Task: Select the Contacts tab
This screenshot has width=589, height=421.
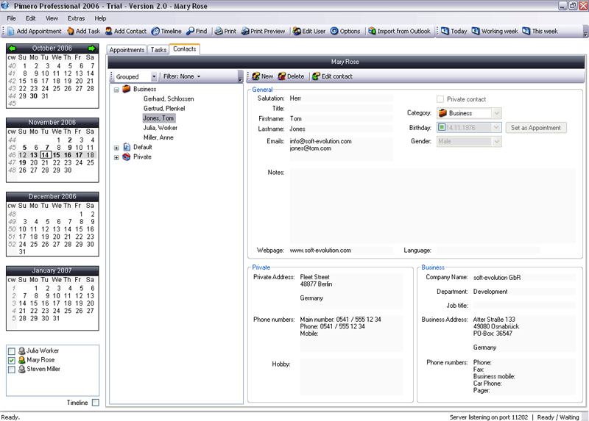Action: pos(185,49)
